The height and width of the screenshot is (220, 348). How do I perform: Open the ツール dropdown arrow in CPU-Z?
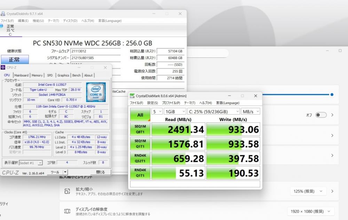pyautogui.click(x=65, y=172)
